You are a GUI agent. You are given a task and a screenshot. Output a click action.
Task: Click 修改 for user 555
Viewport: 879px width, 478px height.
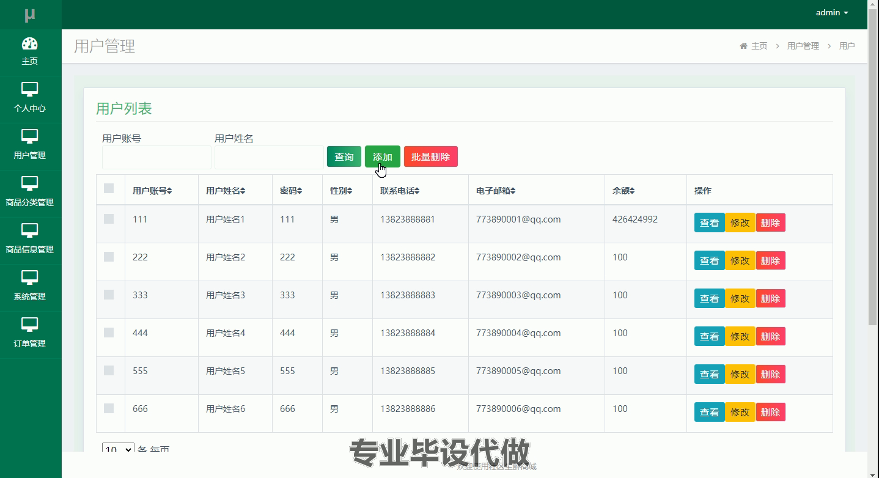740,374
